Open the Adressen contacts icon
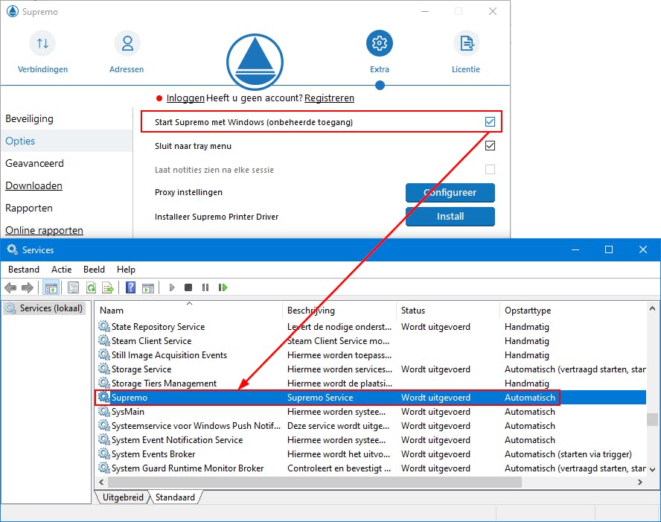Viewport: 661px width, 522px height. point(127,43)
